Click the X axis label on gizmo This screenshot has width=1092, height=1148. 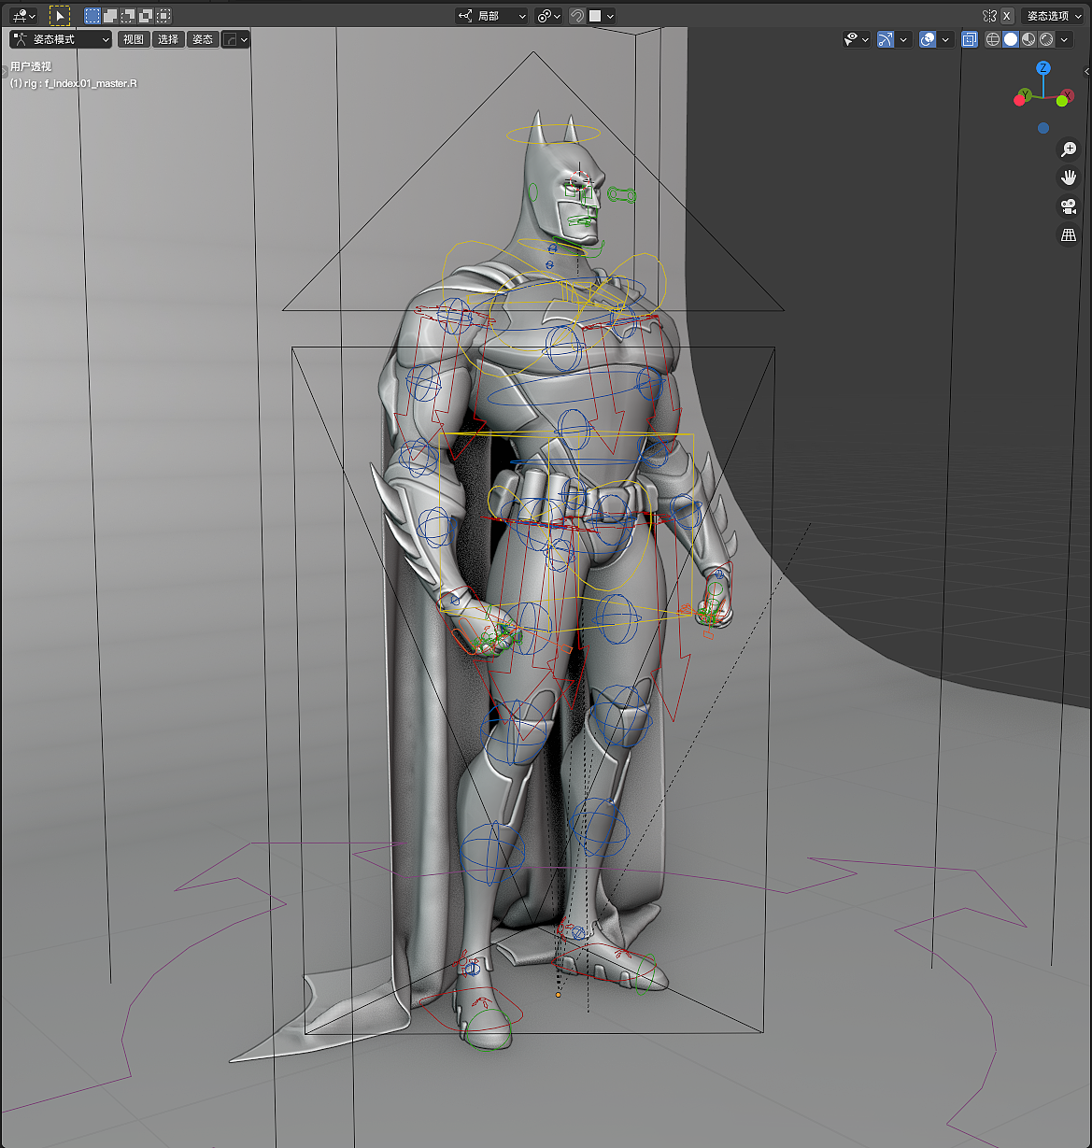tap(1067, 95)
